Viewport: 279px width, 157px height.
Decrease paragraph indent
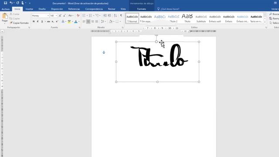(x=105, y=16)
